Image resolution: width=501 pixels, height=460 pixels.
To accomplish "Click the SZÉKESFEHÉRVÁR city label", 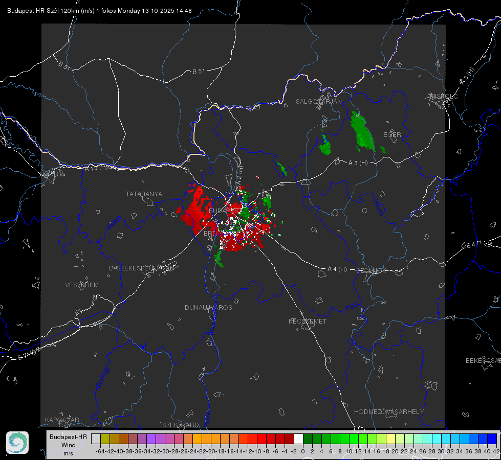I will point(146,268).
